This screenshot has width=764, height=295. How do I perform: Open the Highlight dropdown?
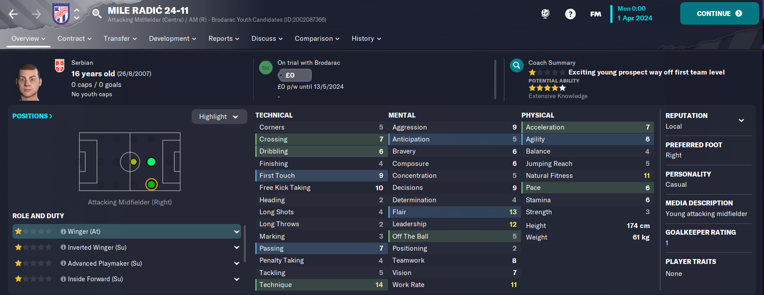[219, 117]
